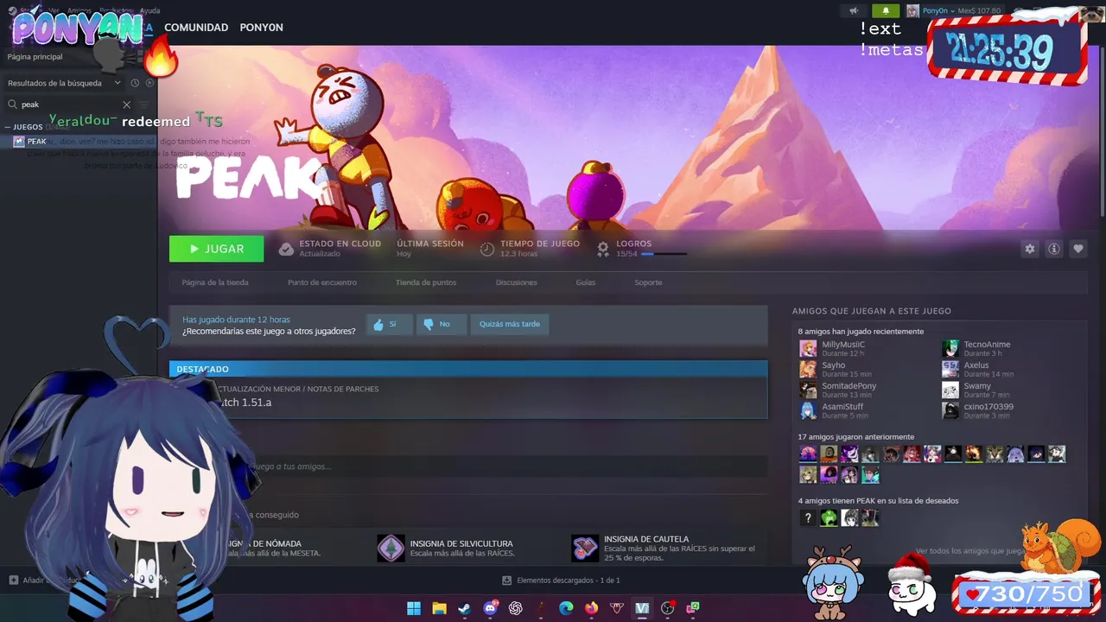Go to Página principal in sidebar
This screenshot has height=622, width=1106.
(35, 56)
